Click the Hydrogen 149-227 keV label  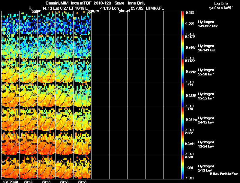tap(208, 24)
